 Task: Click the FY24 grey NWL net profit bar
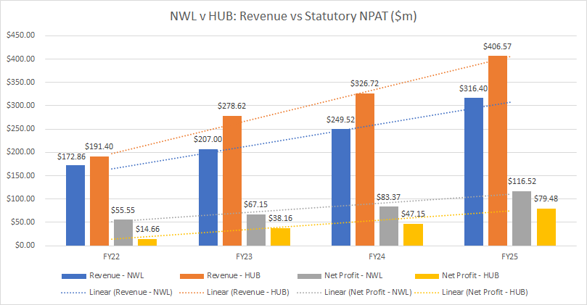click(x=390, y=226)
